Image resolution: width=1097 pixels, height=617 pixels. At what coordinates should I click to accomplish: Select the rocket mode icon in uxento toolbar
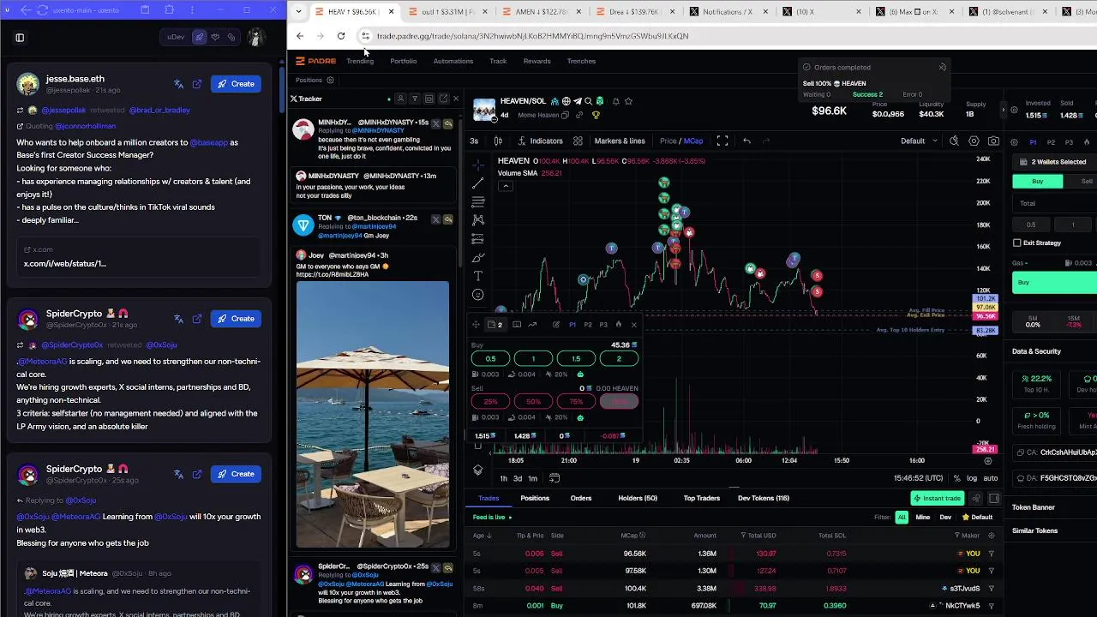199,37
